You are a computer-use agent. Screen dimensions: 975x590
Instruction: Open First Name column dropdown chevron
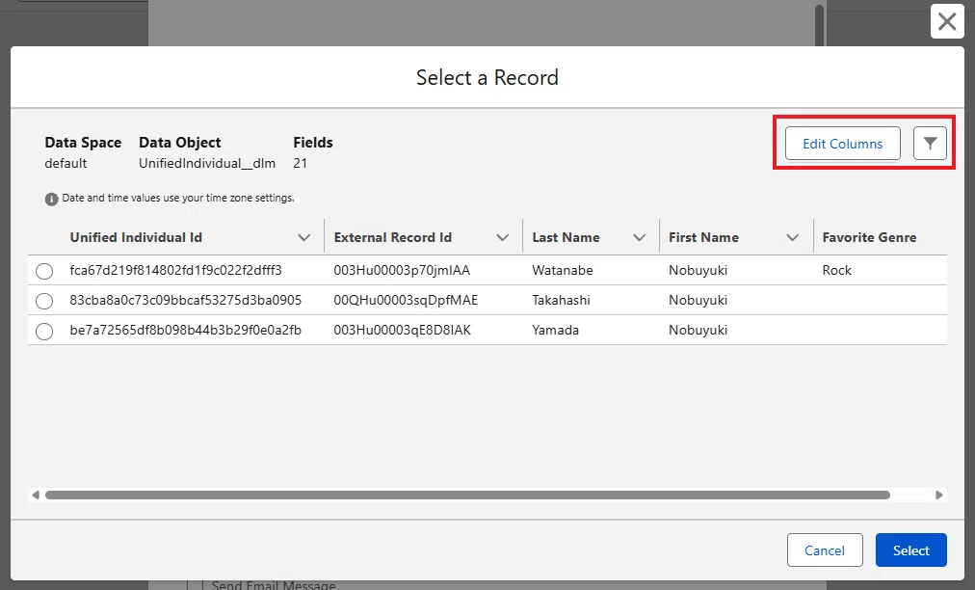tap(792, 238)
